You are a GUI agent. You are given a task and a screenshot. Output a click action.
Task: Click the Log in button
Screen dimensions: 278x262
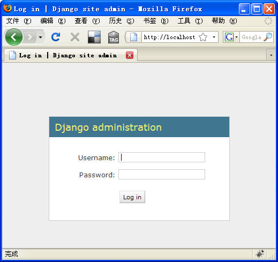click(x=132, y=197)
